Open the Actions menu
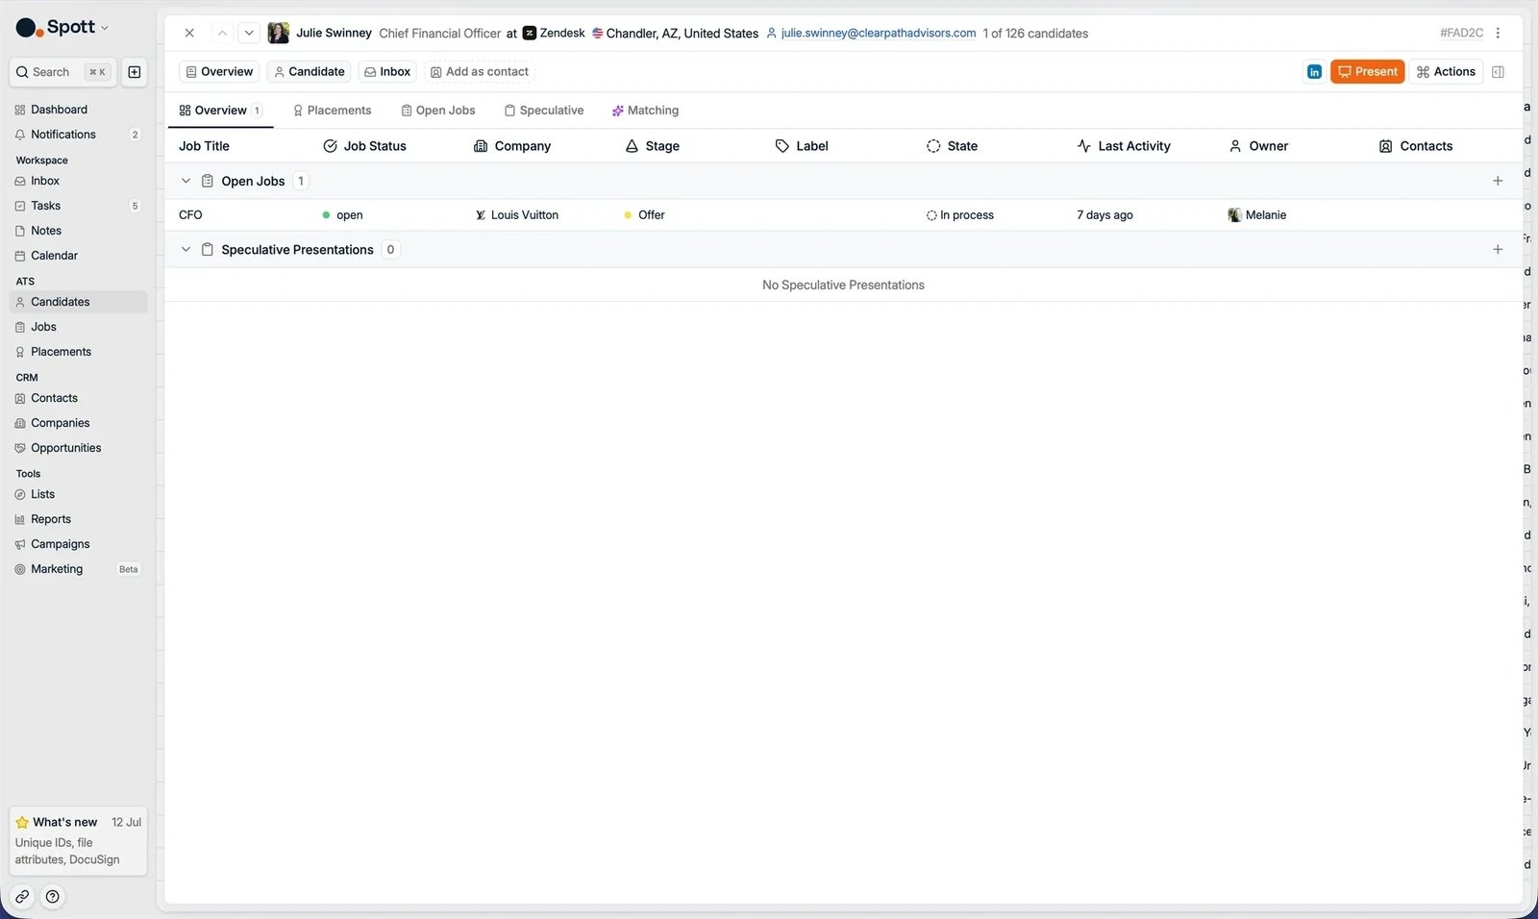This screenshot has height=919, width=1538. pyautogui.click(x=1446, y=72)
